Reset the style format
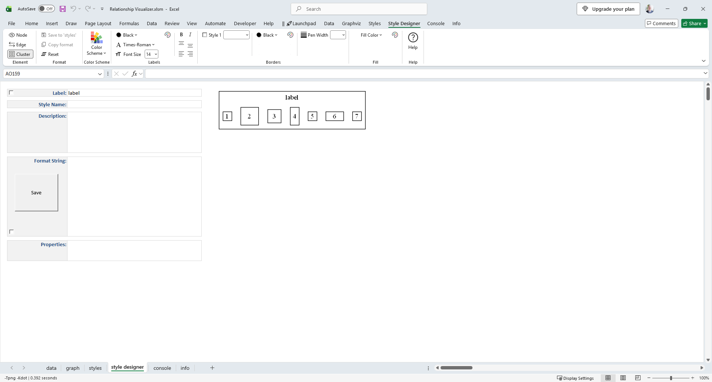This screenshot has height=382, width=712. click(x=50, y=54)
